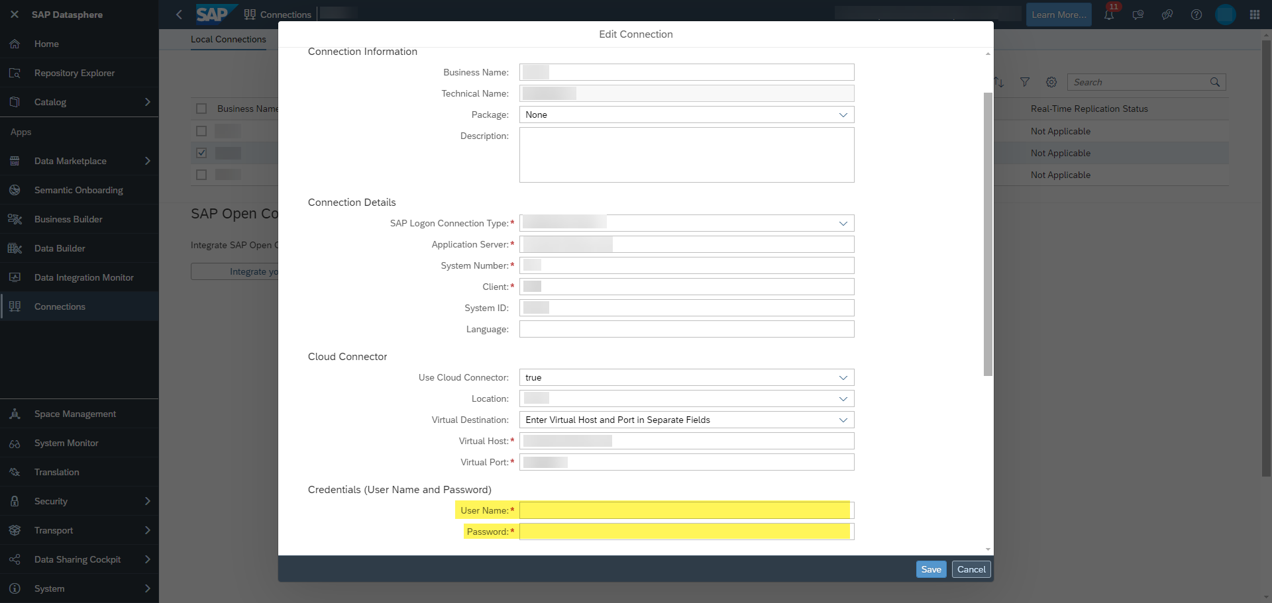
Task: Focus the User Name field
Action: 687,510
